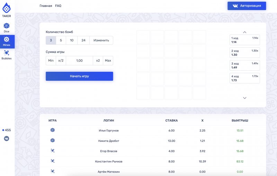Log in with the Авторизация button
The width and height of the screenshot is (277, 176).
click(247, 6)
